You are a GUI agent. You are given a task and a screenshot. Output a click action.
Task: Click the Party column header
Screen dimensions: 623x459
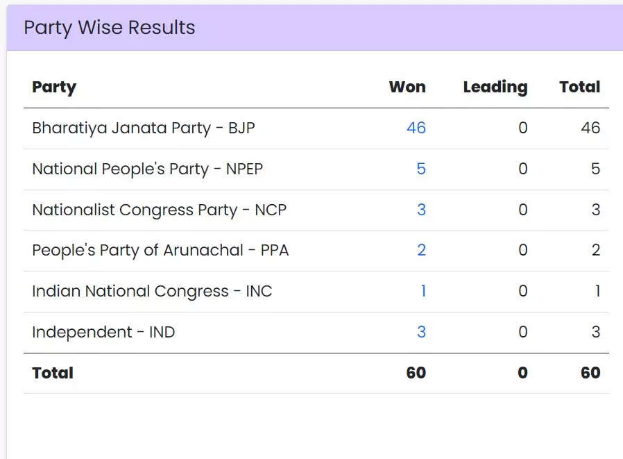click(x=54, y=87)
